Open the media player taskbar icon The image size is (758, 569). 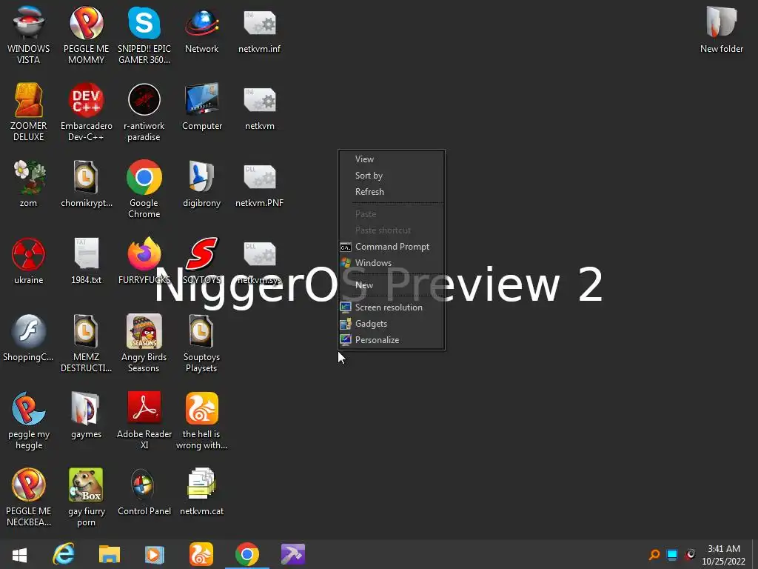155,554
